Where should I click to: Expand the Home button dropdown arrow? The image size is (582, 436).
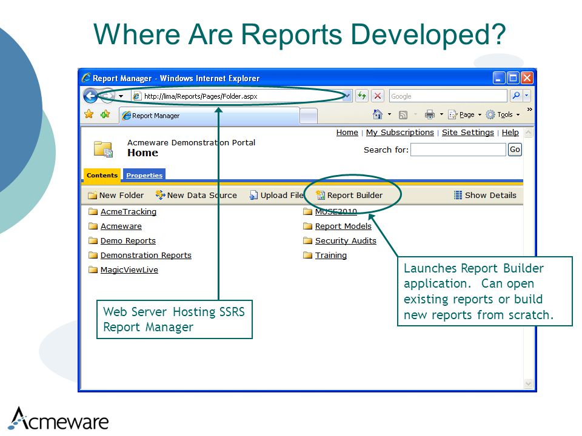[389, 114]
